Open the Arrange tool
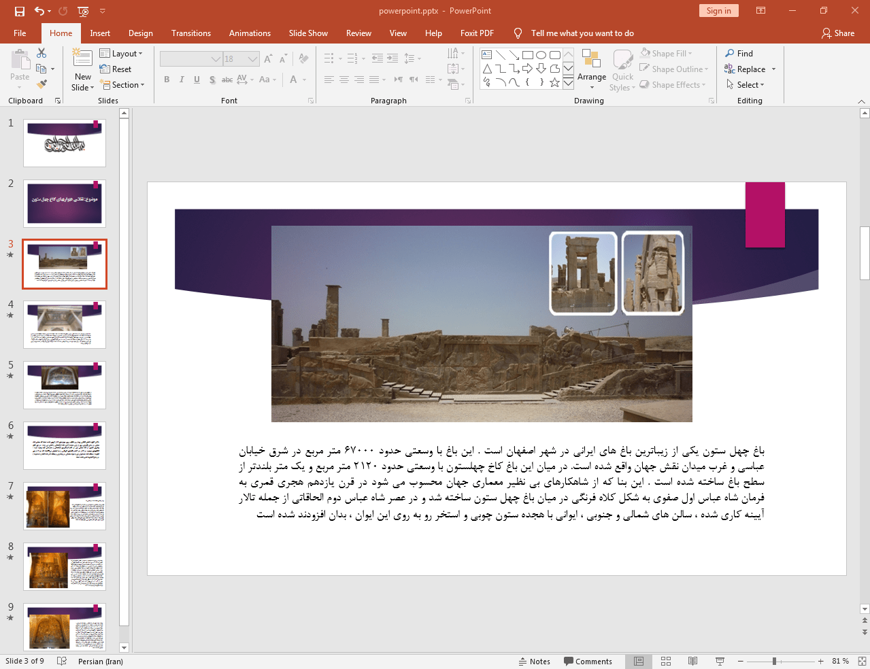Image resolution: width=870 pixels, height=669 pixels. point(591,68)
